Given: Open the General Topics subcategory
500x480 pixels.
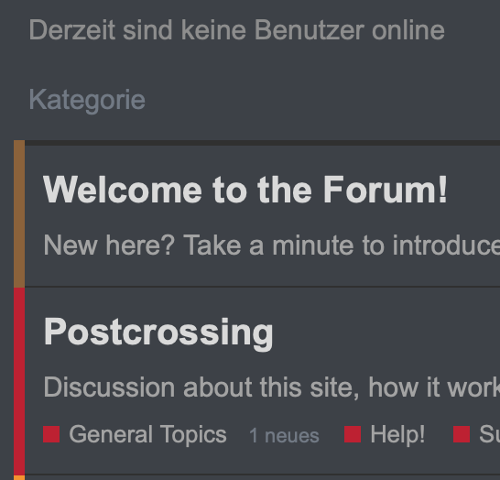Looking at the screenshot, I should 147,434.
